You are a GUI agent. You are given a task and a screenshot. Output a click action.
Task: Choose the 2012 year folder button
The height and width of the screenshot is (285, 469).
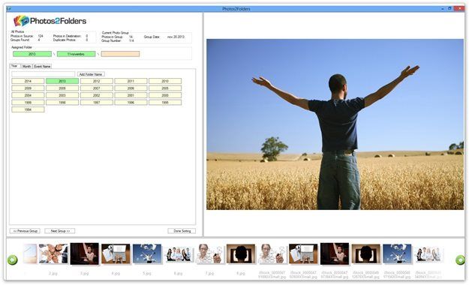coord(96,81)
